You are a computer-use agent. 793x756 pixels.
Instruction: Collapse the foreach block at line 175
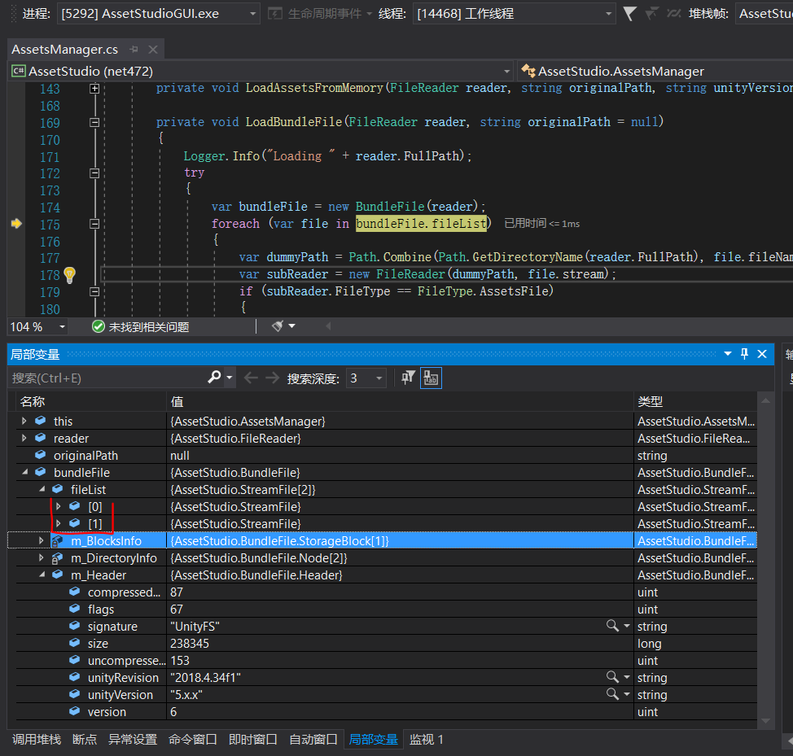[x=94, y=224]
